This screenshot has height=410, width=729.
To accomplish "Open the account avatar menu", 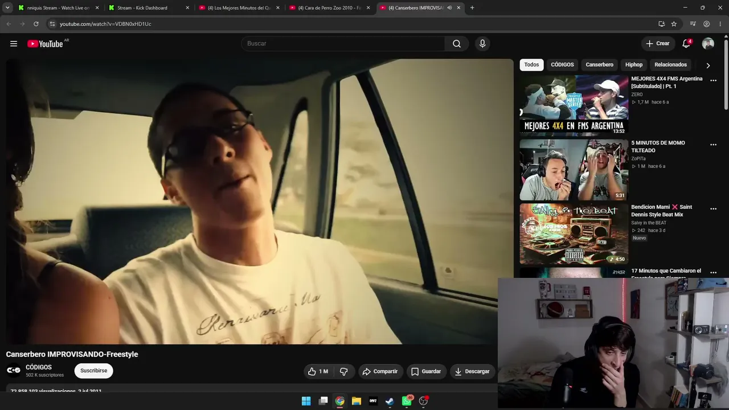I will pyautogui.click(x=708, y=44).
